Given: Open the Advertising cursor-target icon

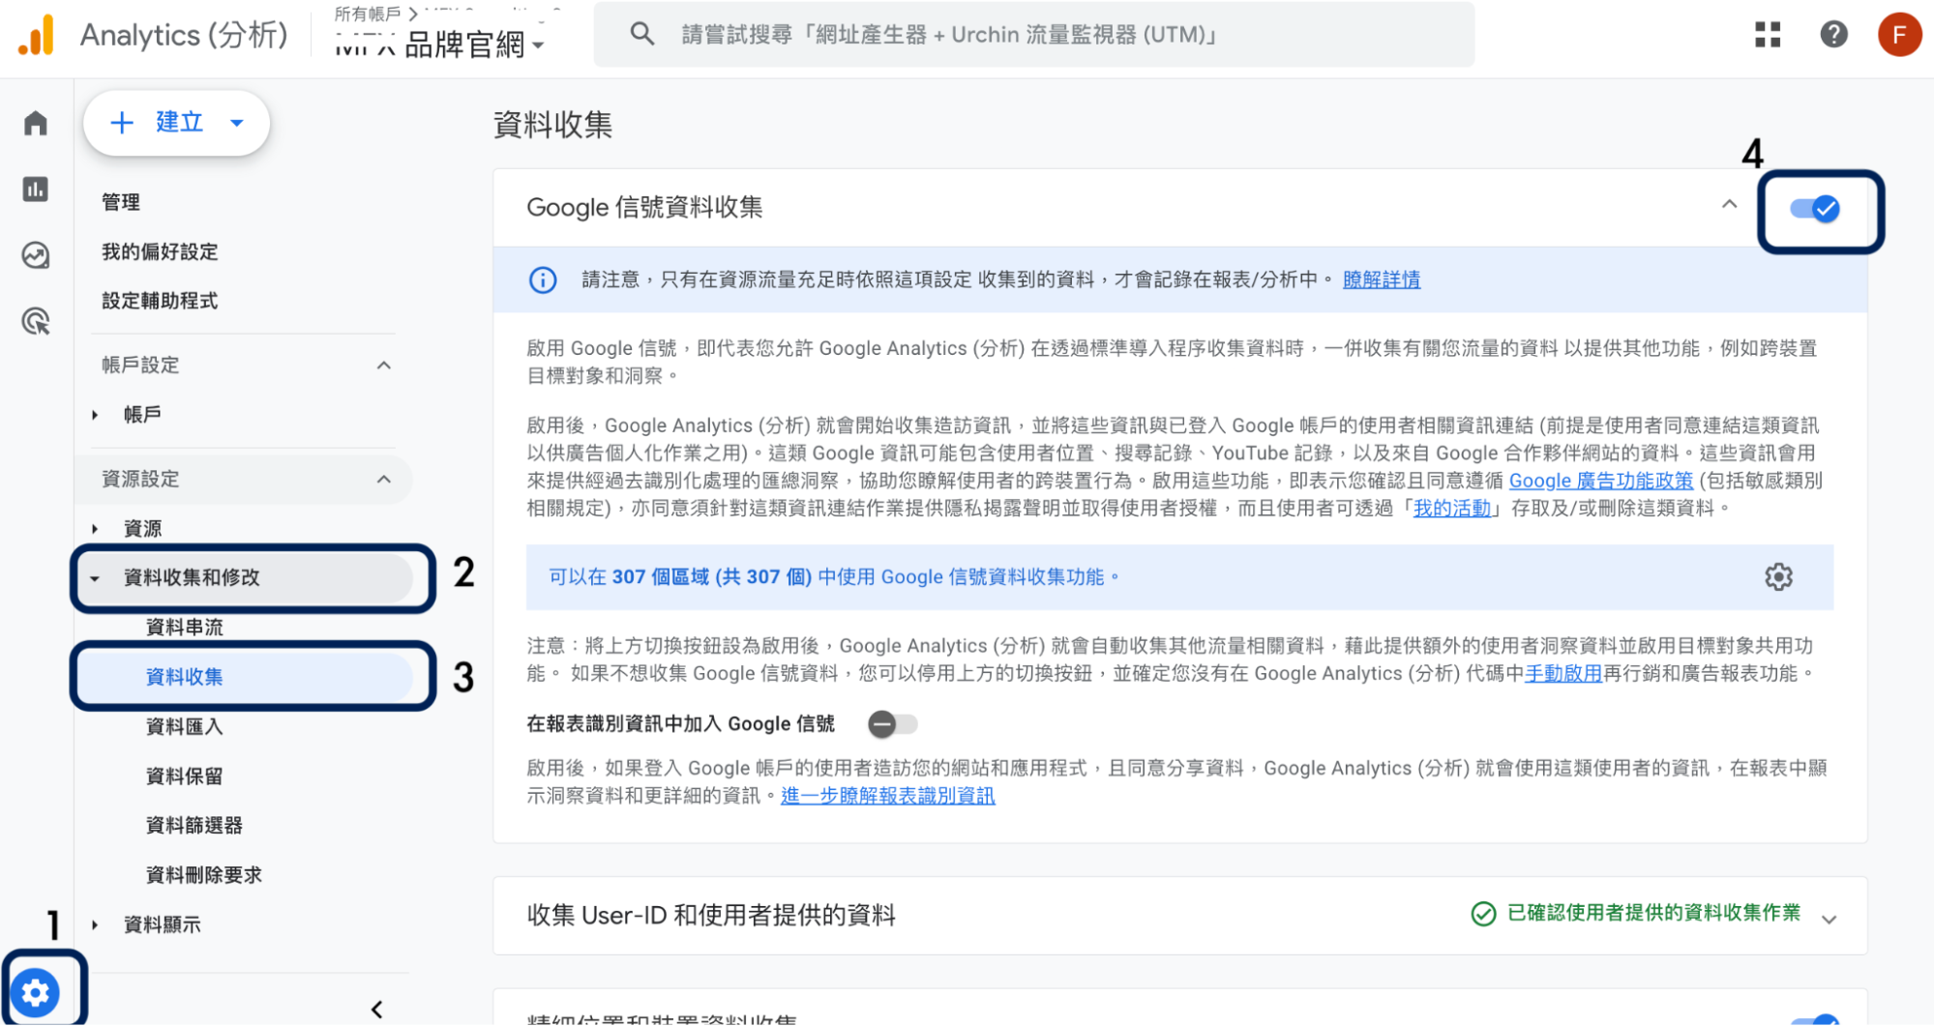Looking at the screenshot, I should pyautogui.click(x=36, y=321).
